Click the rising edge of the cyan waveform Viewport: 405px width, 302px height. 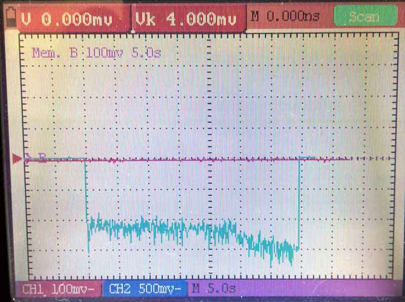pyautogui.click(x=300, y=202)
